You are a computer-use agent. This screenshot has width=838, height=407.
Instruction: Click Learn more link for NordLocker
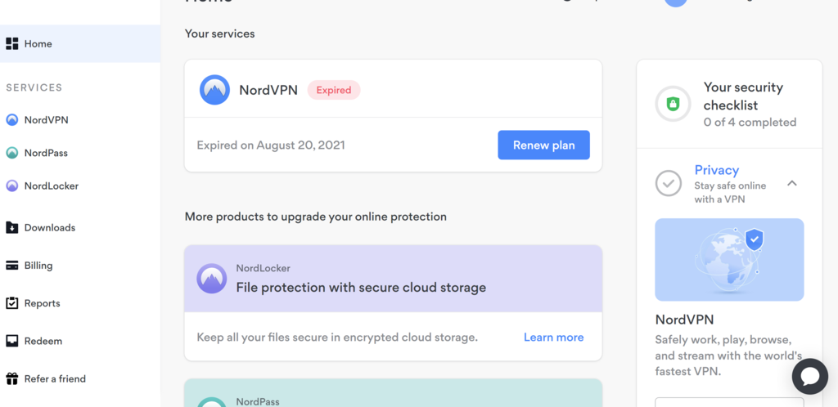point(554,337)
